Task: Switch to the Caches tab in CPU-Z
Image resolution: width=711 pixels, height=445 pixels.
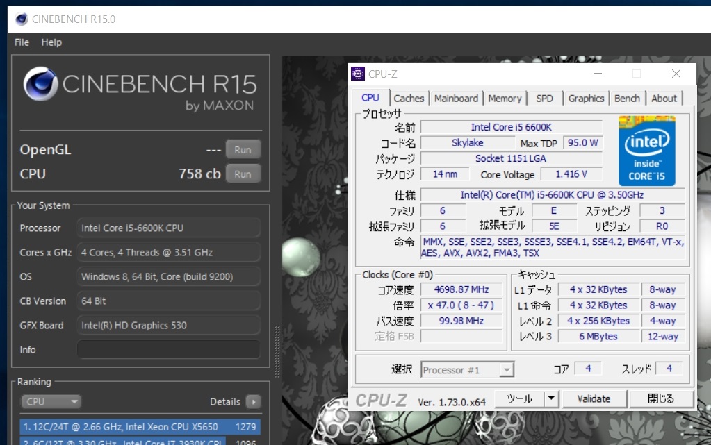Action: click(x=409, y=99)
